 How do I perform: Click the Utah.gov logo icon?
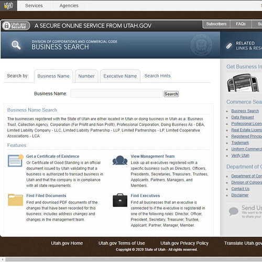[8, 6]
